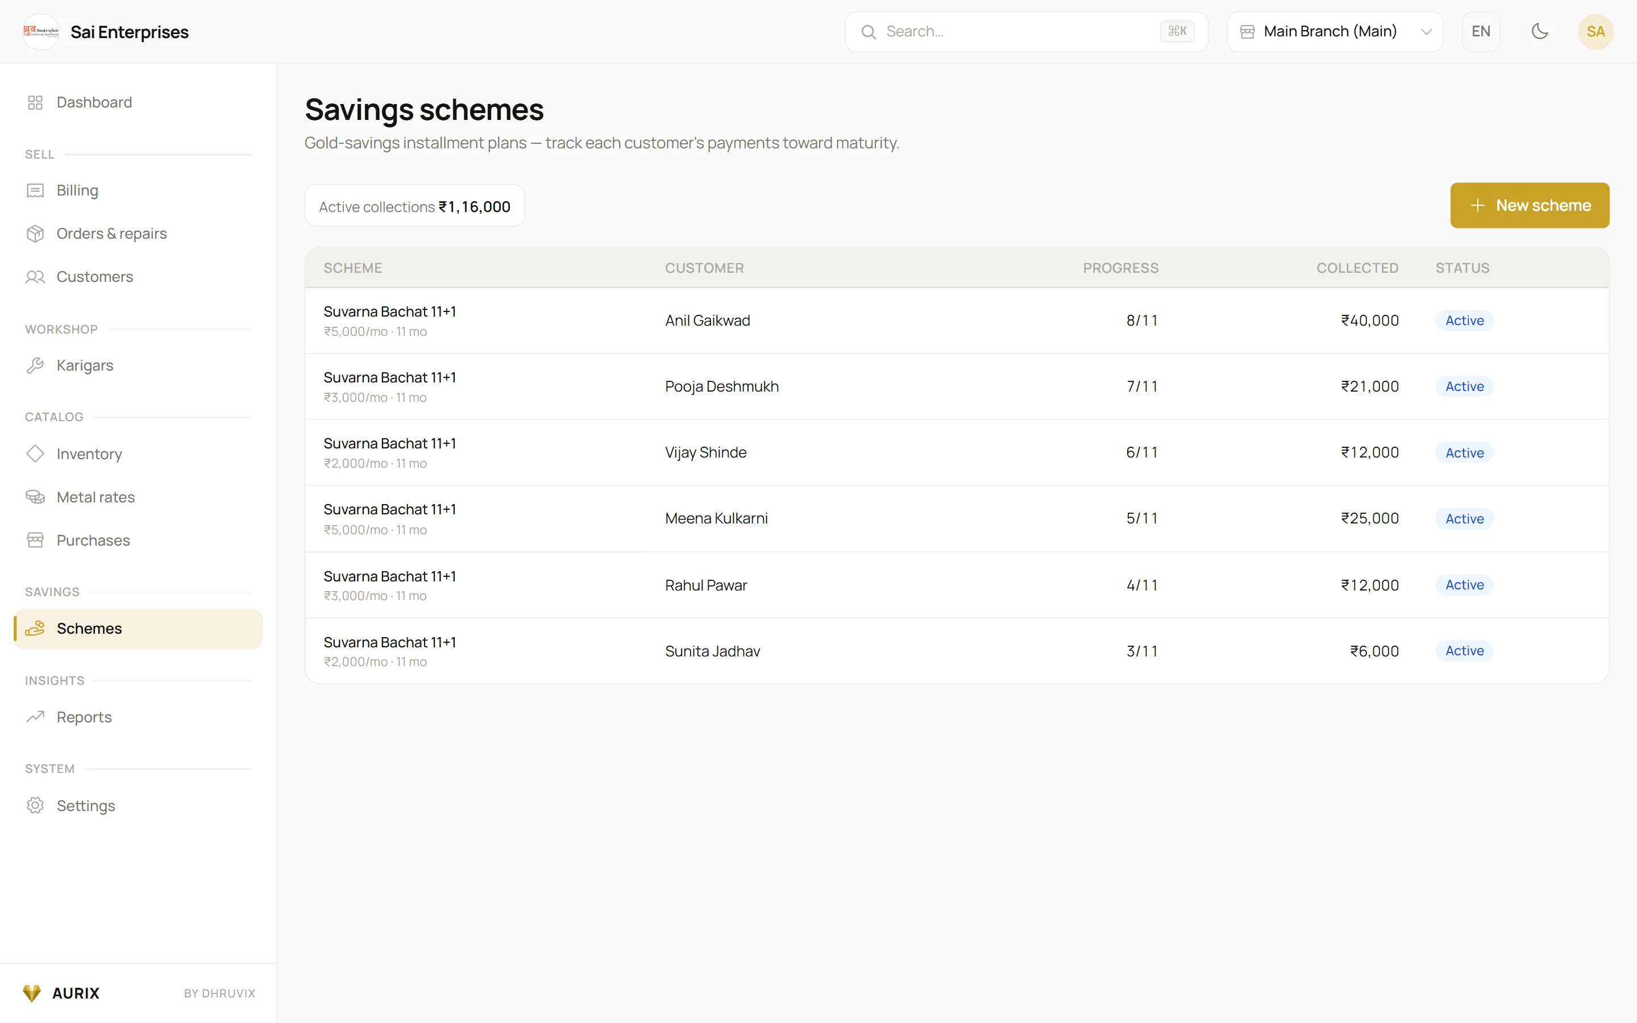This screenshot has width=1637, height=1023.
Task: Open the SA user avatar menu
Action: [x=1595, y=32]
